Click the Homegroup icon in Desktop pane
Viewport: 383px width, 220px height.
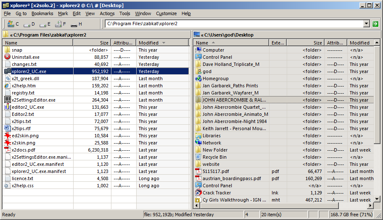point(198,79)
